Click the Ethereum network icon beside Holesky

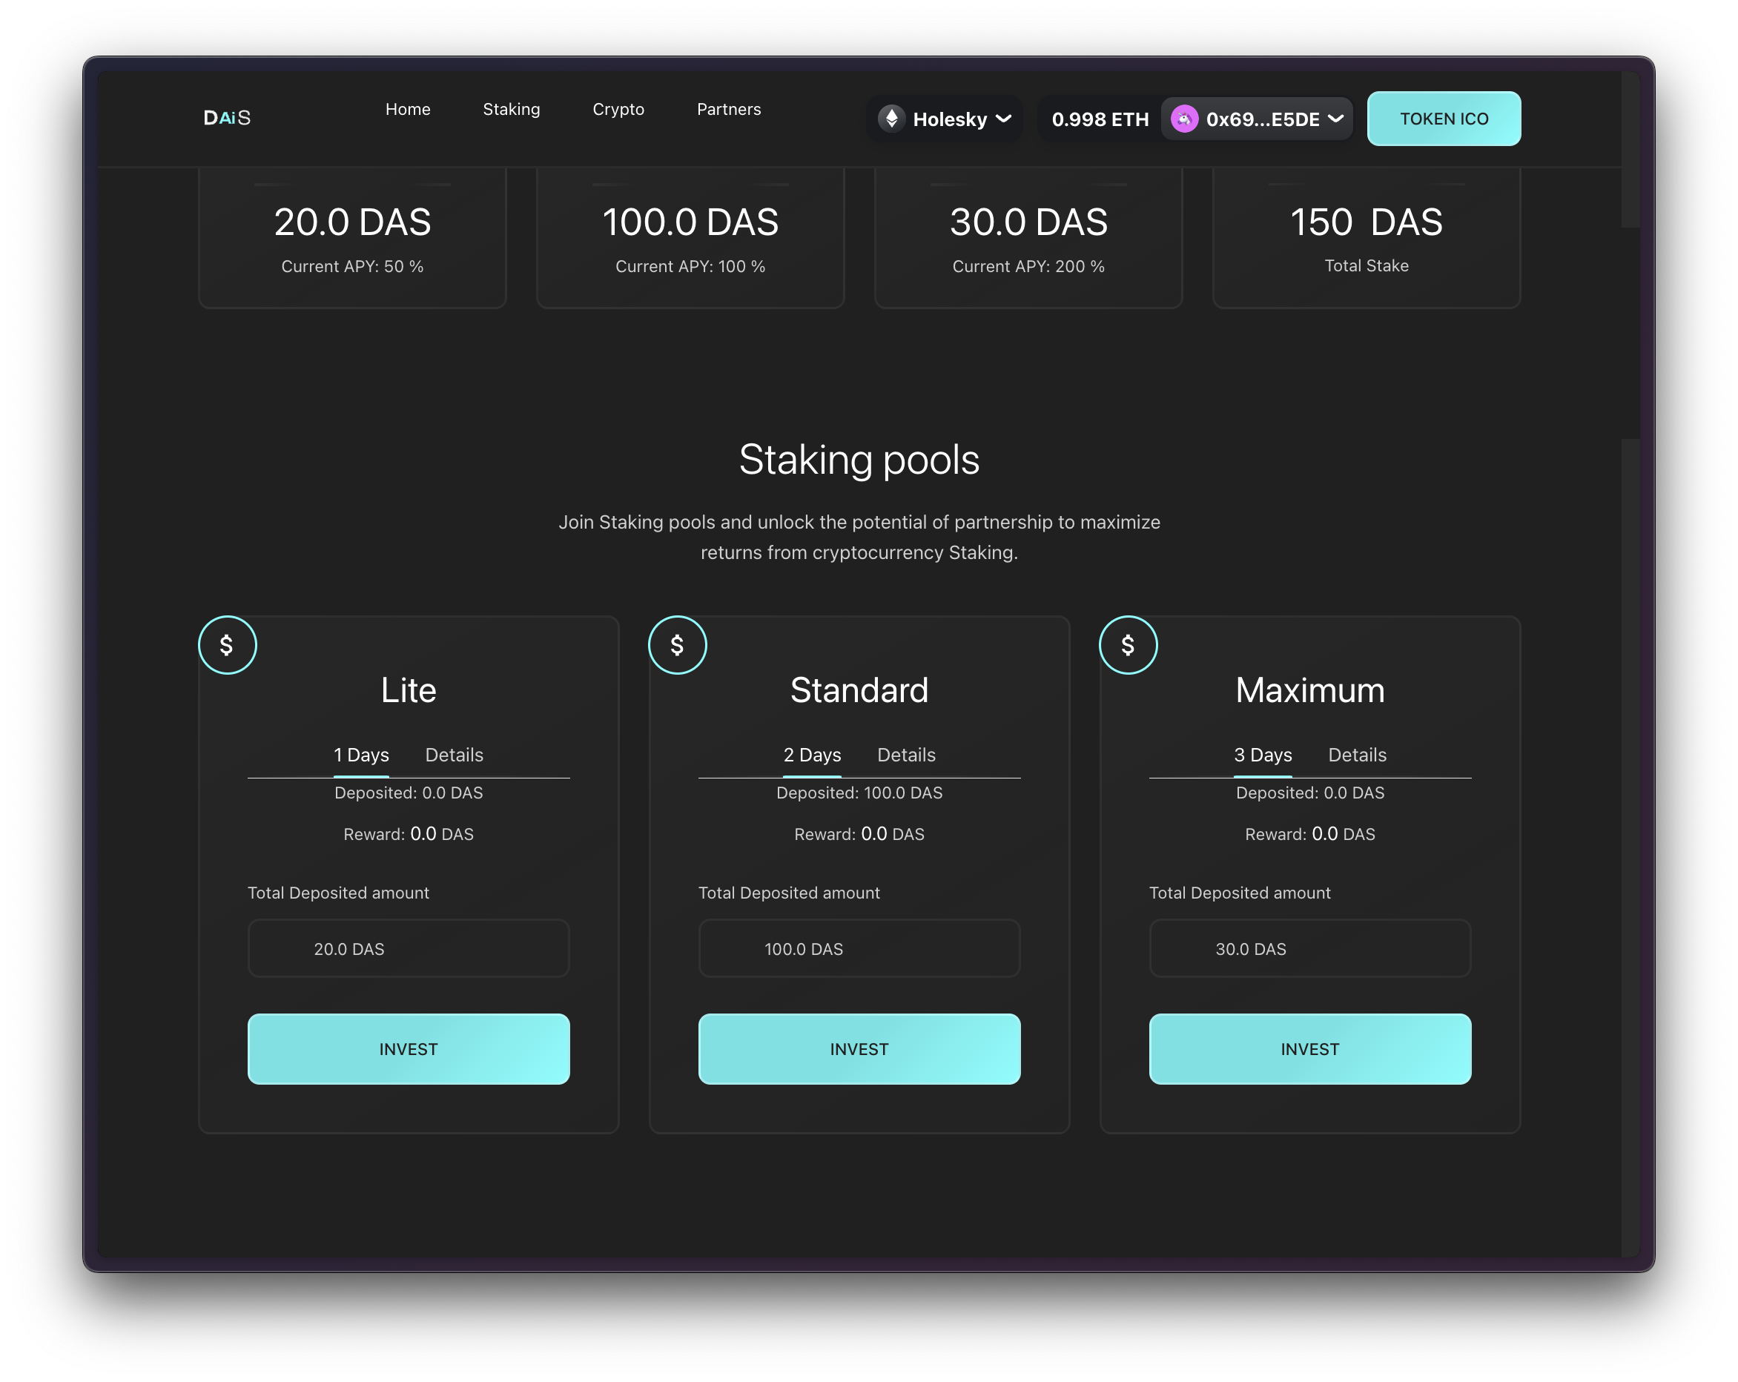coord(891,119)
